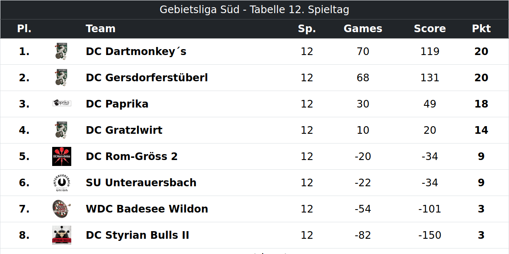This screenshot has height=254, width=509.
Task: Click the DC Dartmonkey´s team logo
Action: [62, 52]
